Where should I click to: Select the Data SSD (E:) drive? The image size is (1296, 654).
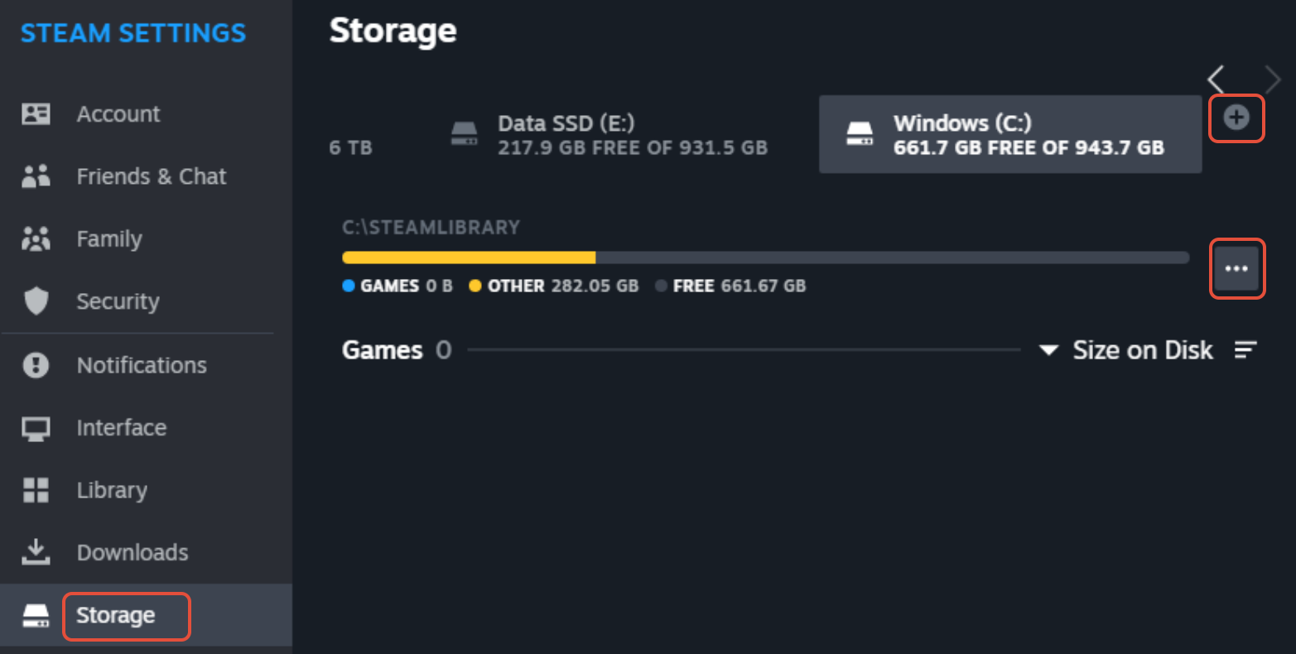point(609,135)
